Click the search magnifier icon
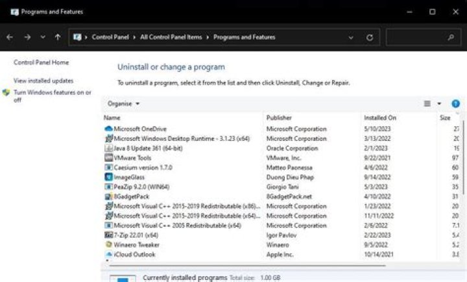This screenshot has width=467, height=282. (451, 37)
